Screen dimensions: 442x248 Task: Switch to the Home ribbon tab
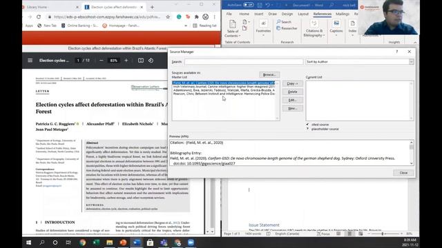point(244,14)
